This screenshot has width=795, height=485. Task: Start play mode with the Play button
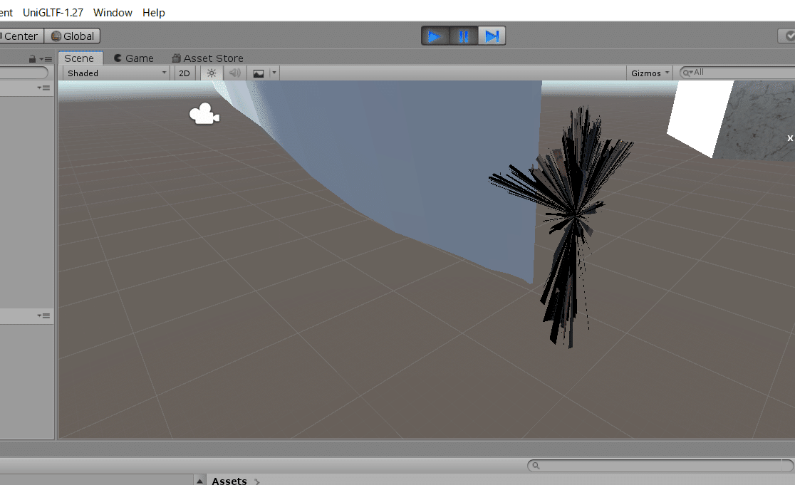coord(435,36)
